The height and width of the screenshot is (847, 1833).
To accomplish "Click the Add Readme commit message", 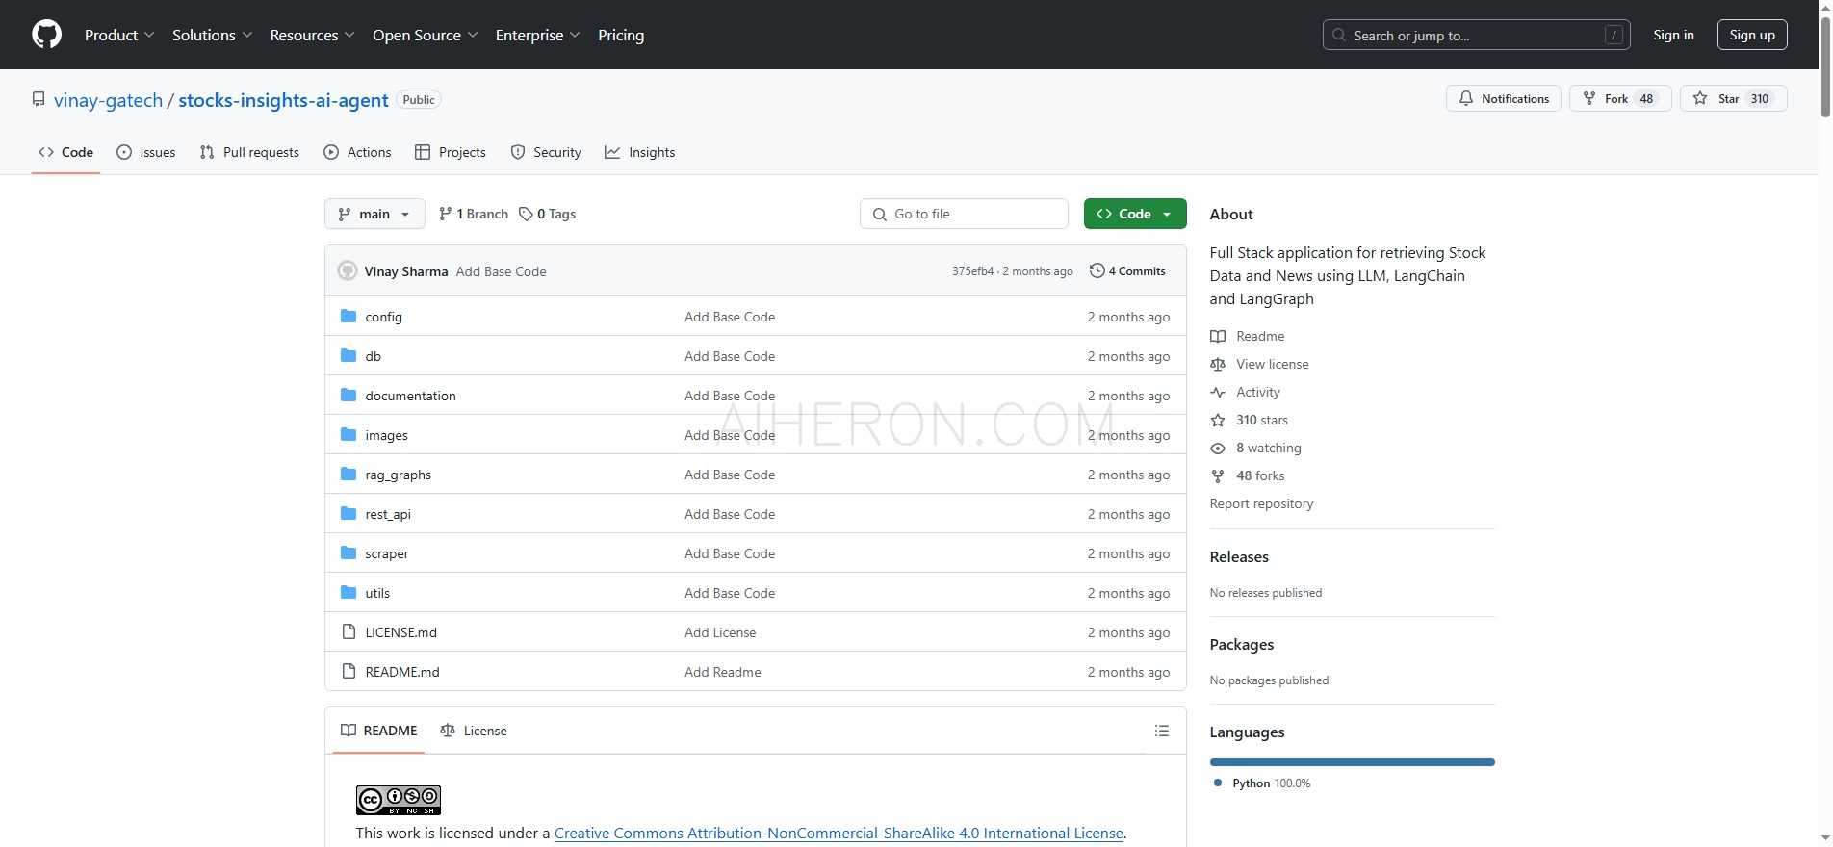I will [723, 672].
